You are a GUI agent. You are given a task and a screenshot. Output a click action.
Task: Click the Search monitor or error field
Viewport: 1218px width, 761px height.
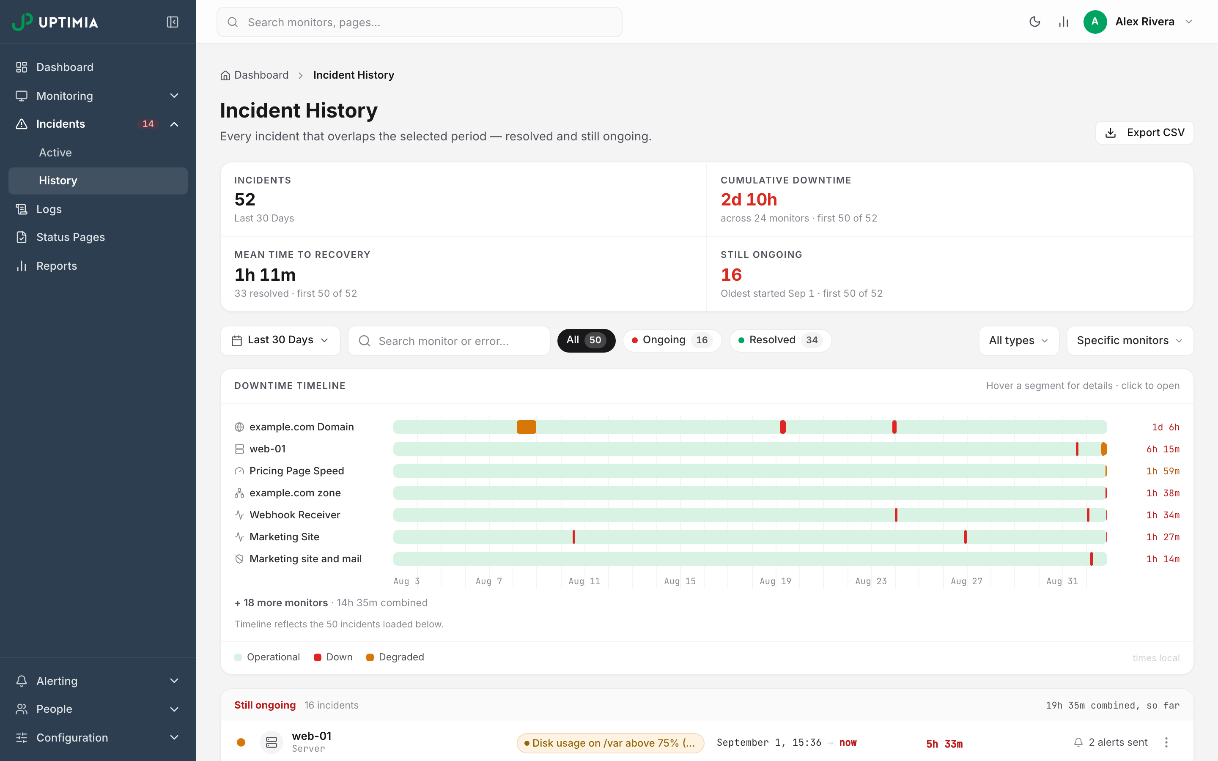point(449,341)
